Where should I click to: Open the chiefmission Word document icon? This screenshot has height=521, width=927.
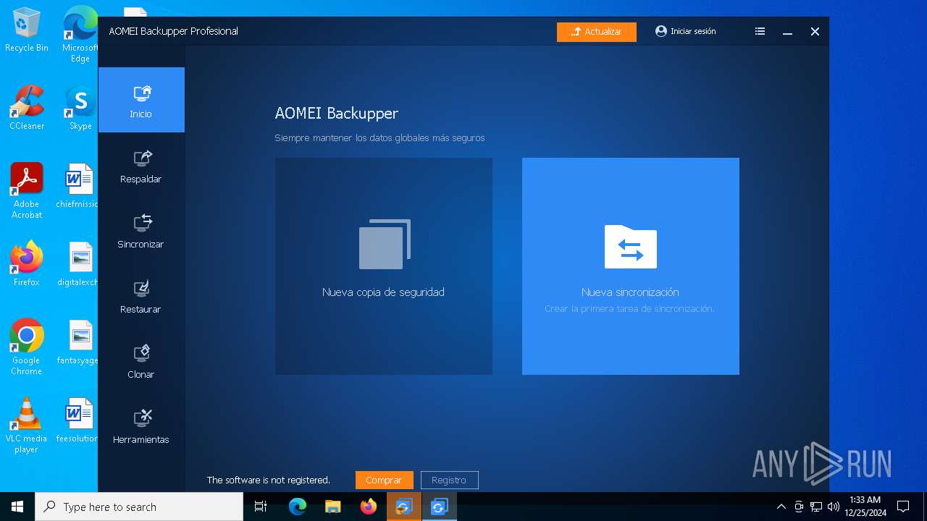[x=78, y=186]
